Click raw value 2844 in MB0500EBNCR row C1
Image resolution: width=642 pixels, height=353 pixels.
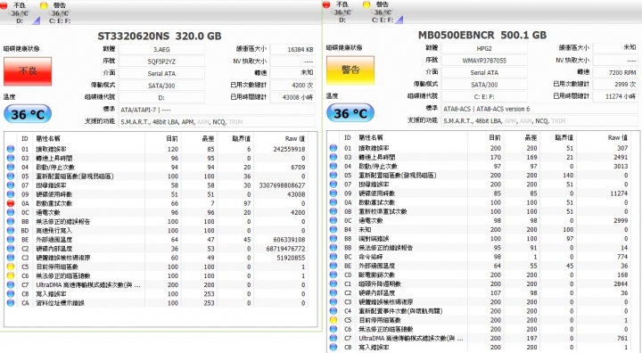coord(621,283)
